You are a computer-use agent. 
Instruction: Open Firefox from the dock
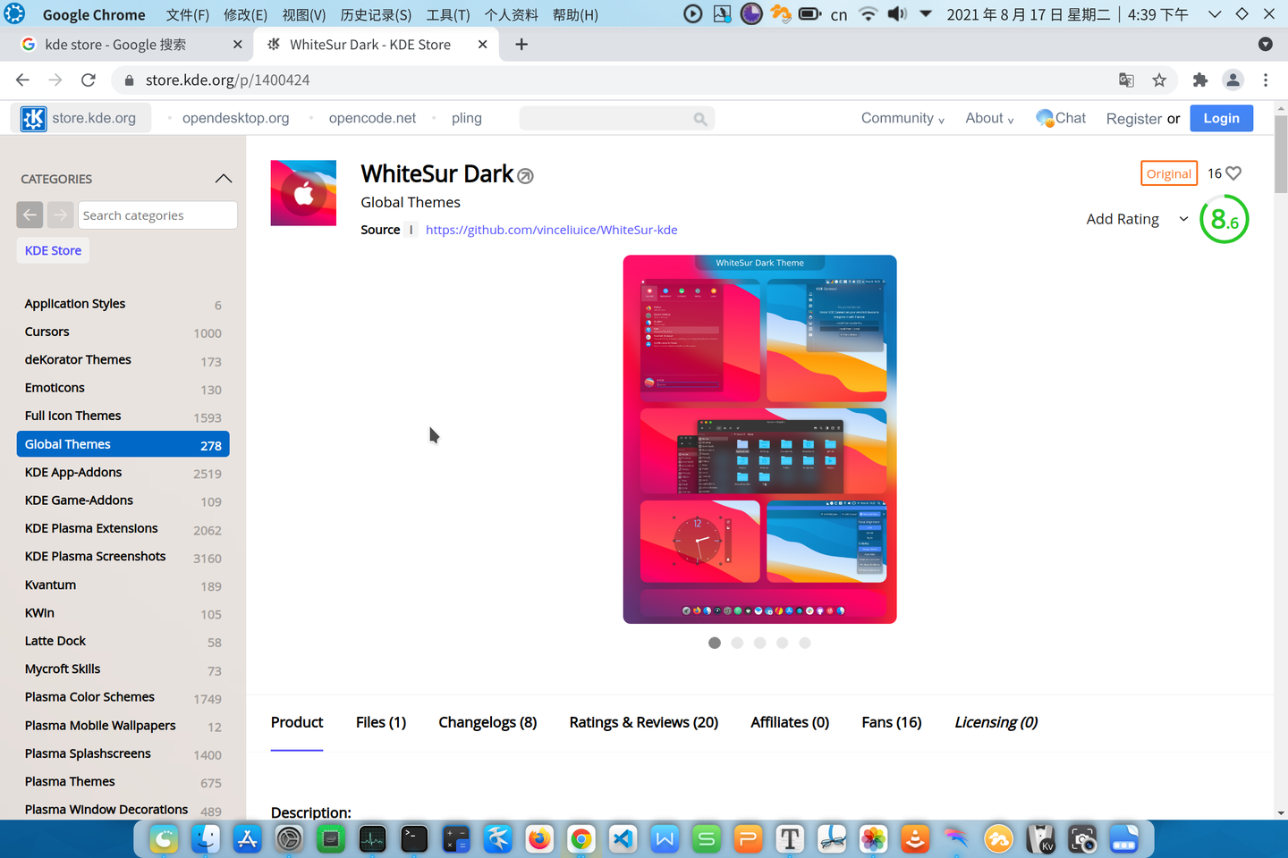(539, 838)
